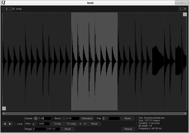Click the Normalize button
The image size is (189, 133).
87,118
